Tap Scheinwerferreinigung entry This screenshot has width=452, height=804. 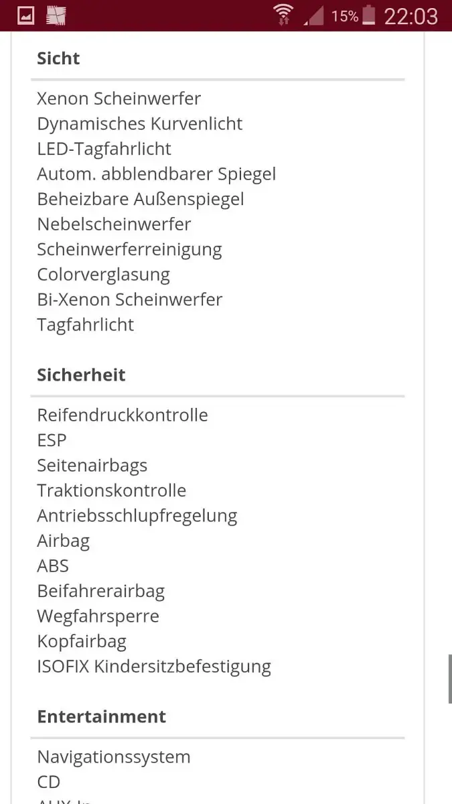coord(129,249)
